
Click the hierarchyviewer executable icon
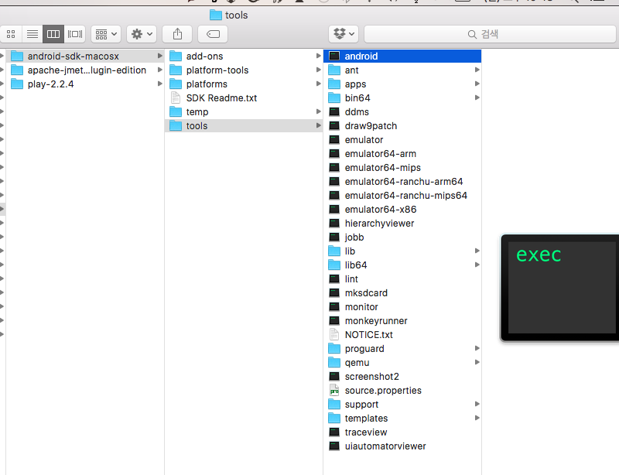click(x=334, y=224)
